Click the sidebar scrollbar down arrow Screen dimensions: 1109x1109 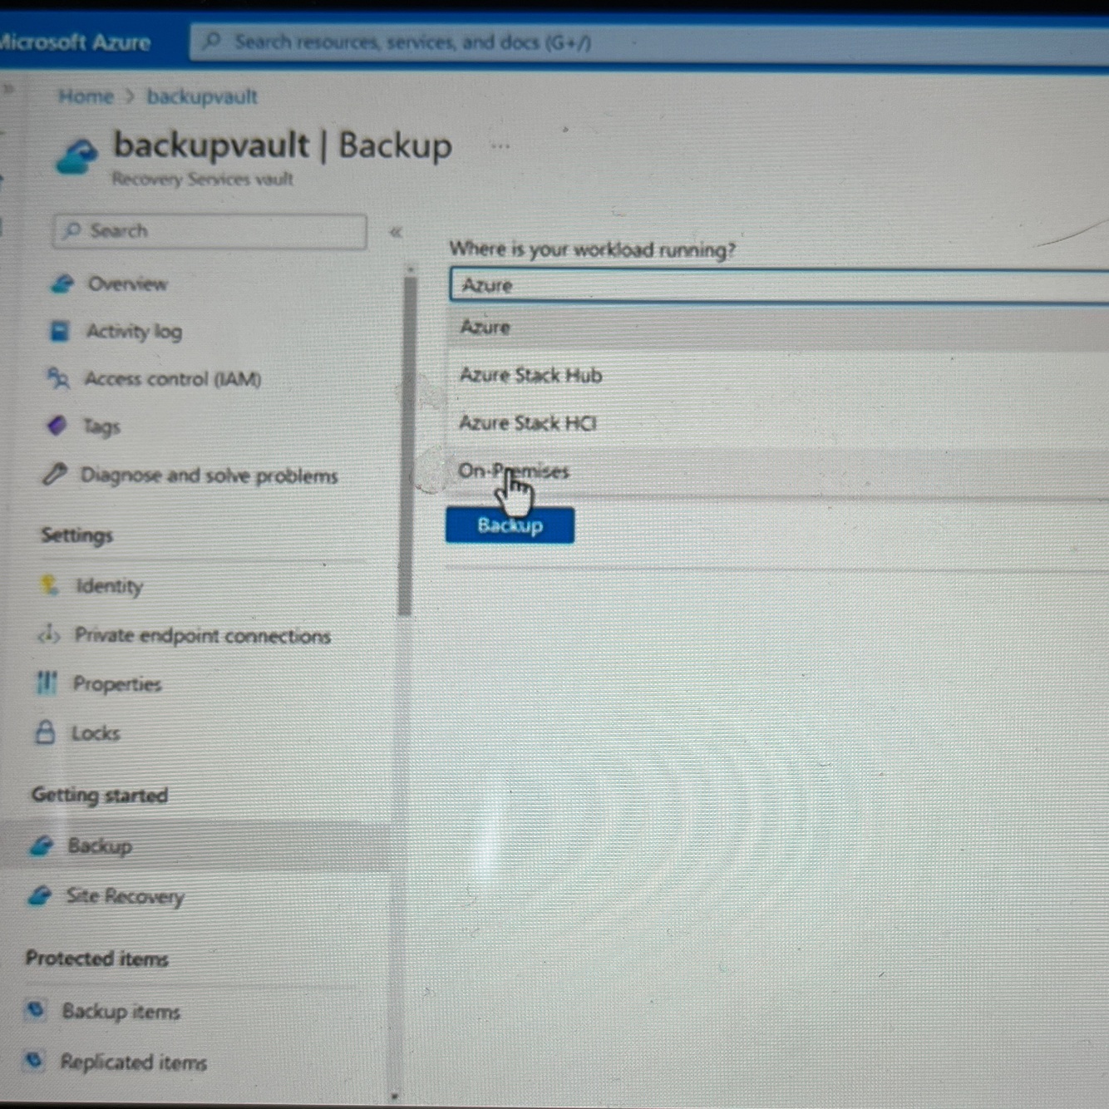(x=394, y=1097)
